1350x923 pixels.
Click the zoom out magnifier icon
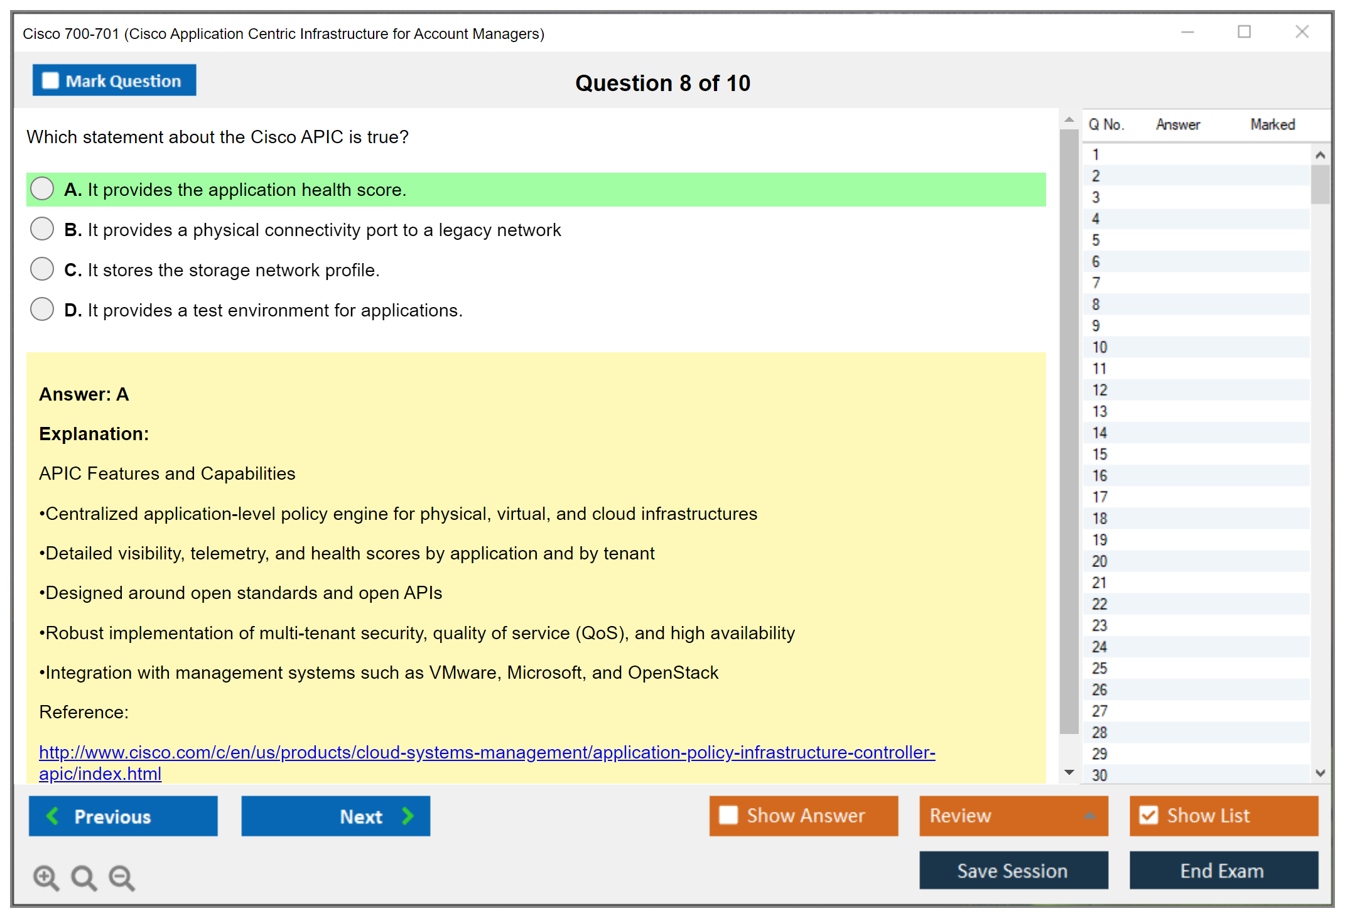[121, 877]
